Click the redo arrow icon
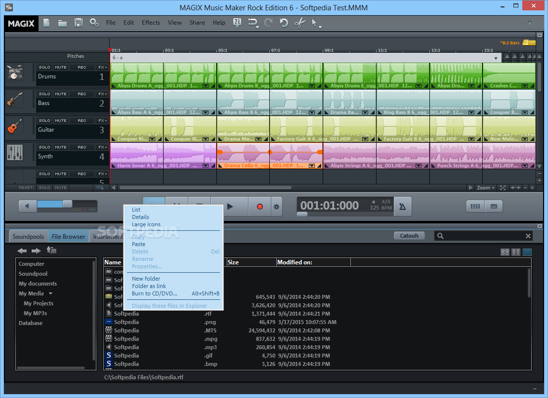The image size is (548, 398). click(x=268, y=23)
